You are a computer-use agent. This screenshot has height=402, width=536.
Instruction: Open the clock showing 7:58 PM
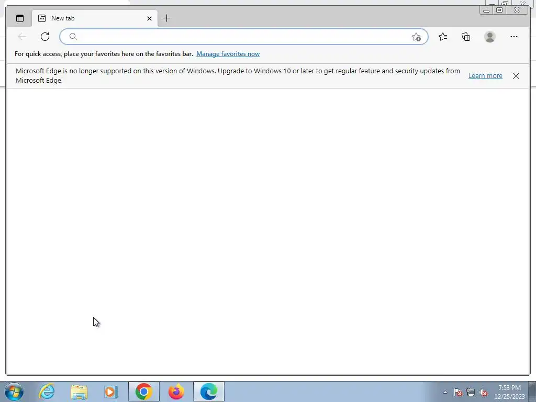[509, 392]
